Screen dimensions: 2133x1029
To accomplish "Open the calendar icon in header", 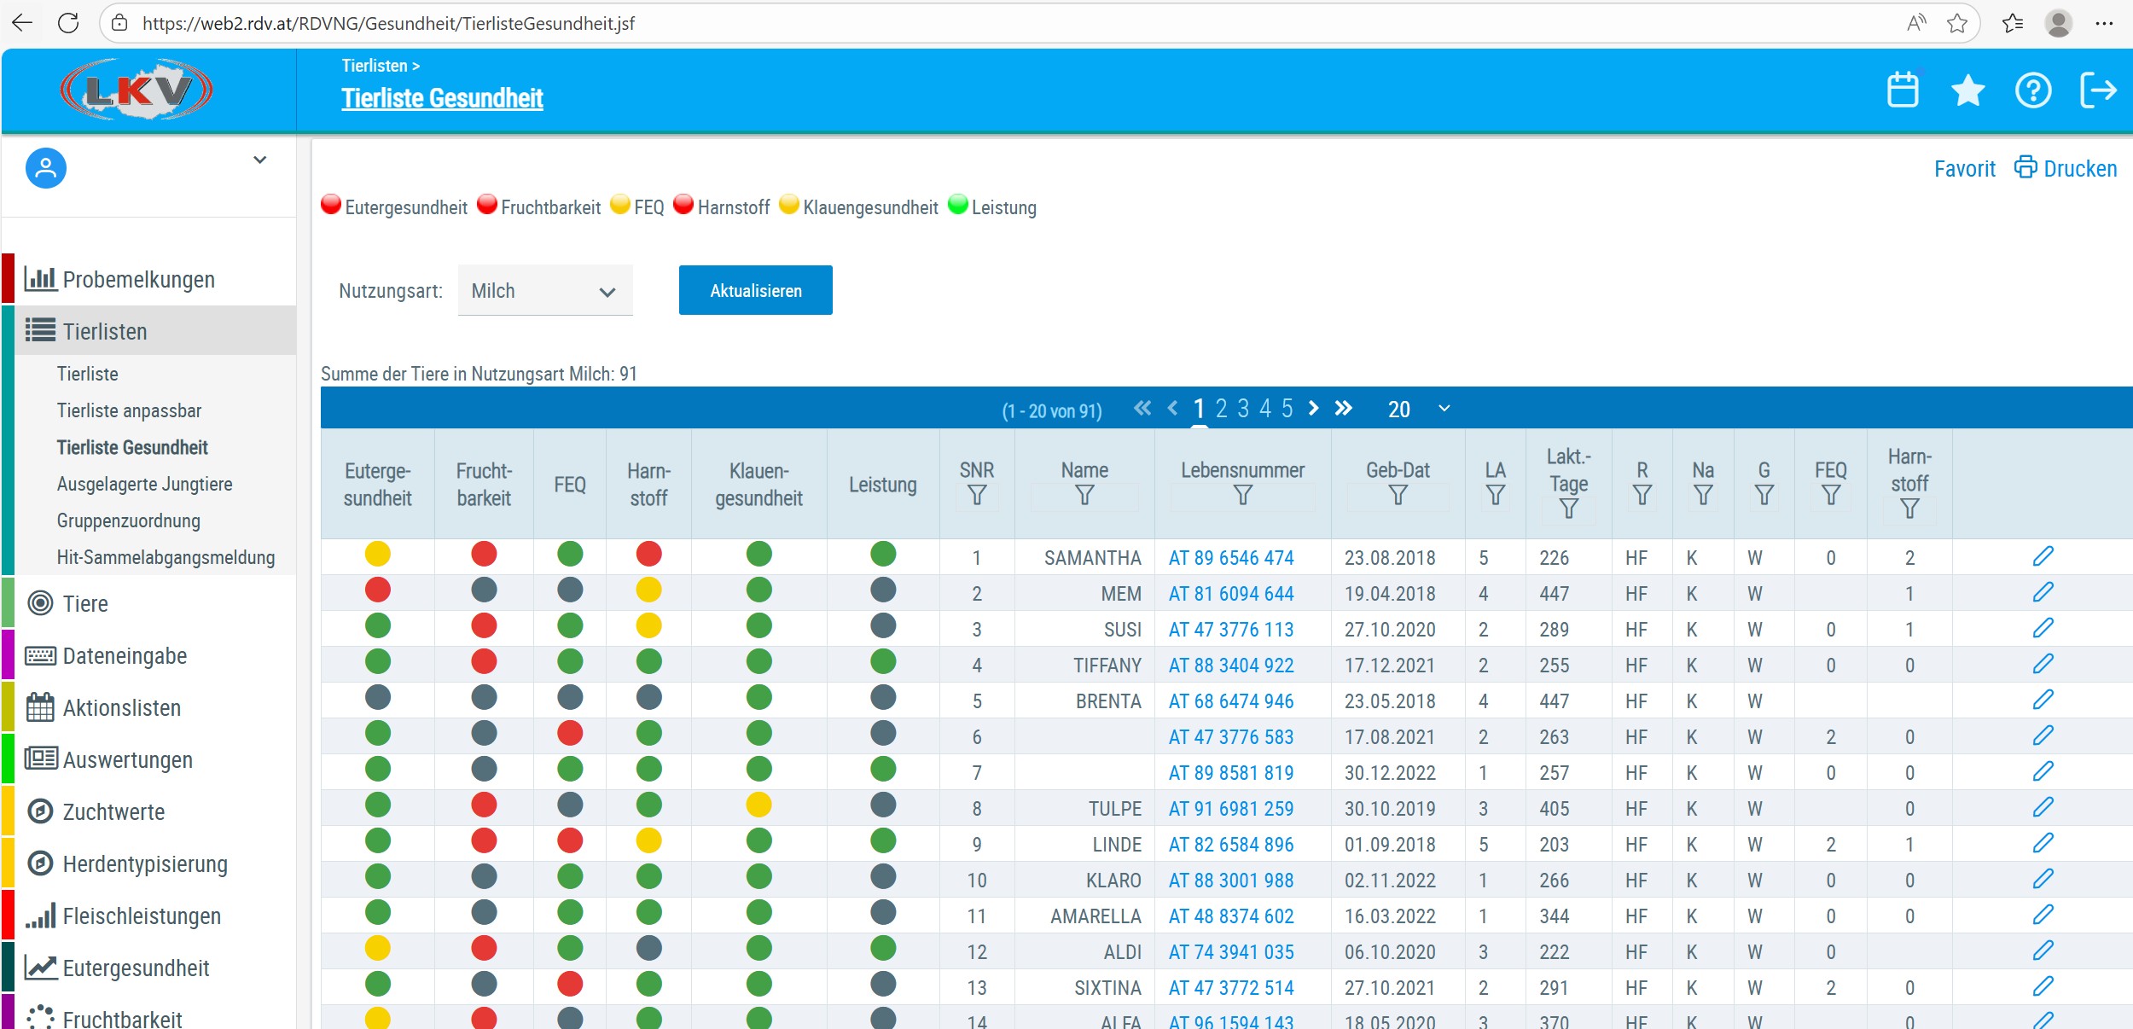I will pos(1902,90).
